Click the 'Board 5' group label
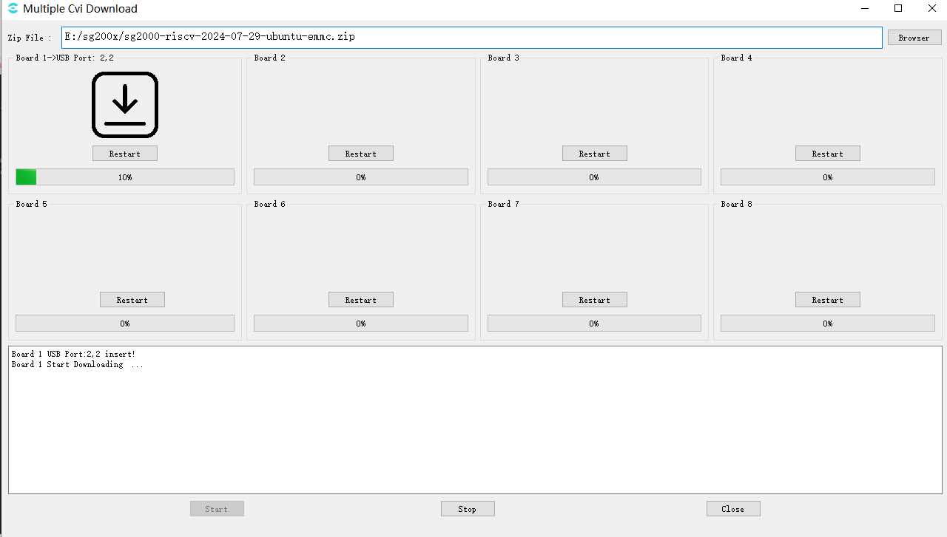The image size is (947, 537). pyautogui.click(x=32, y=204)
